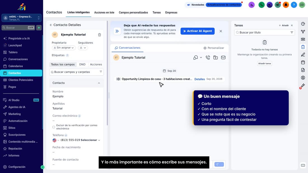Close the Tareas panel
Screen dimensions: 308x173
pyautogui.click(x=292, y=25)
